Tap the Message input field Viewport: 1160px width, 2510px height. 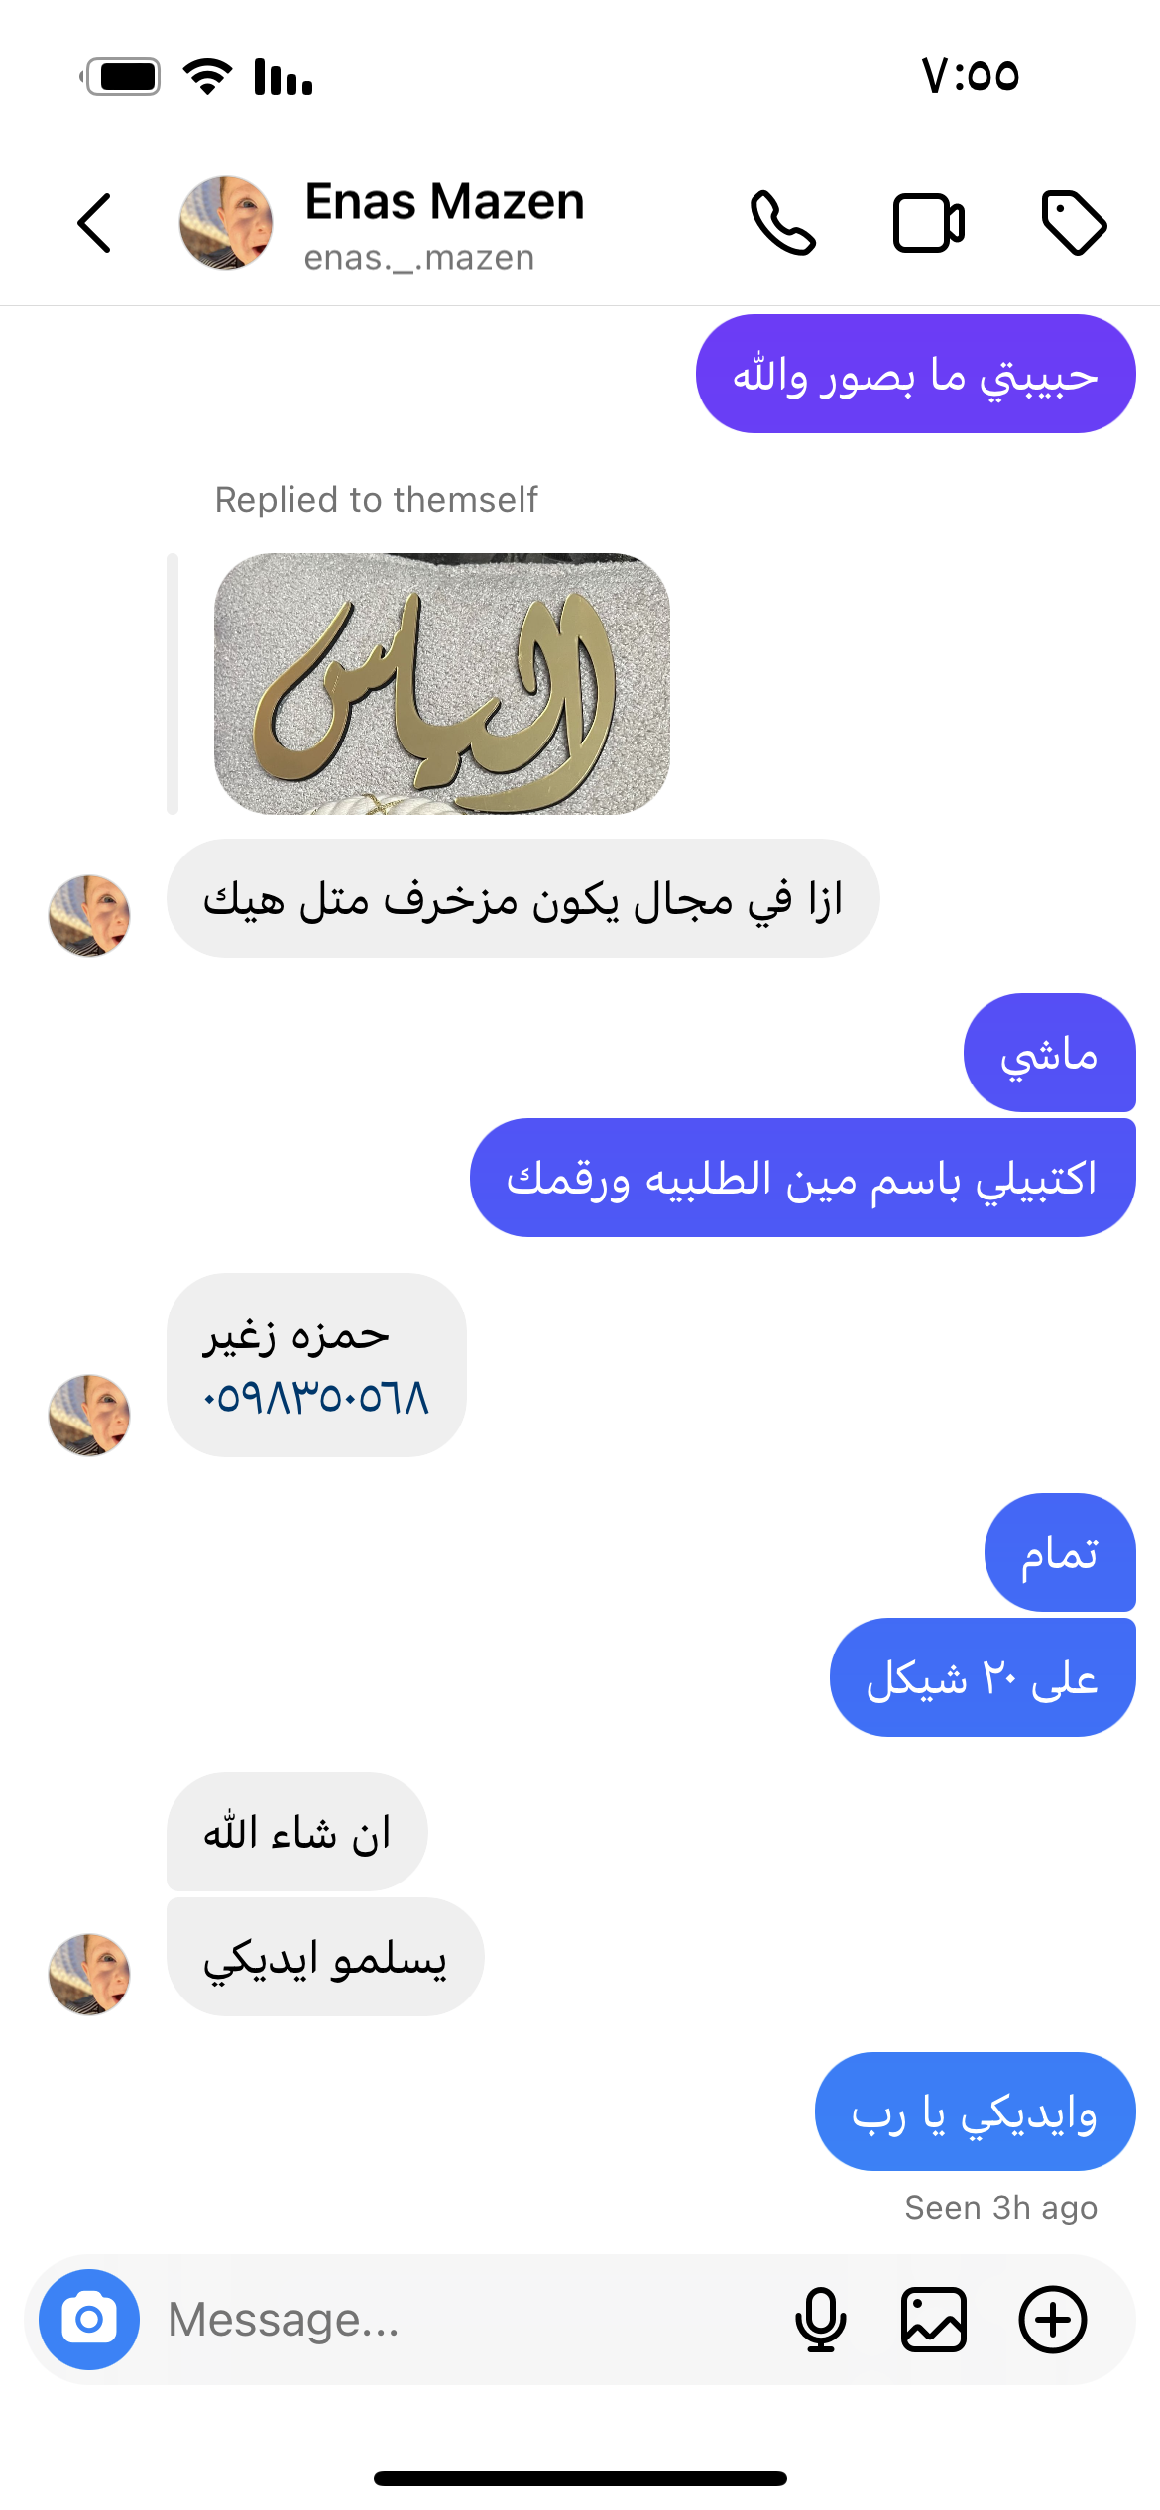(466, 2320)
